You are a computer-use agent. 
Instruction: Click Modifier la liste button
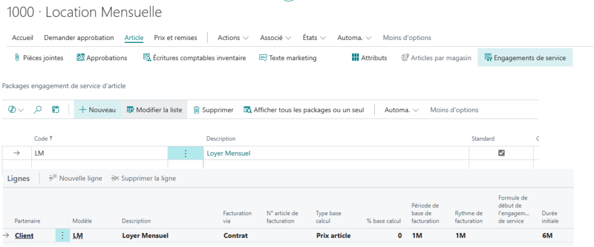154,110
